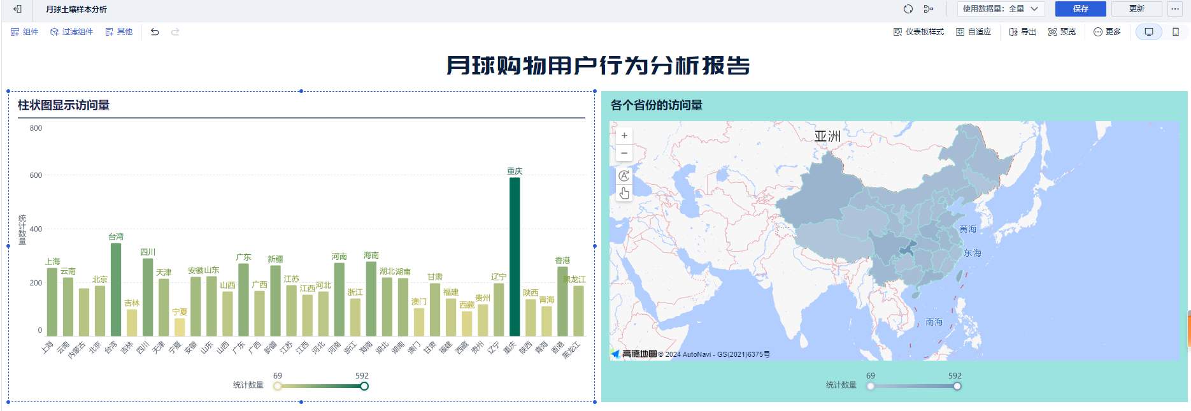The image size is (1191, 411).
Task: Click the 上海 x-axis label
Action: tap(47, 347)
